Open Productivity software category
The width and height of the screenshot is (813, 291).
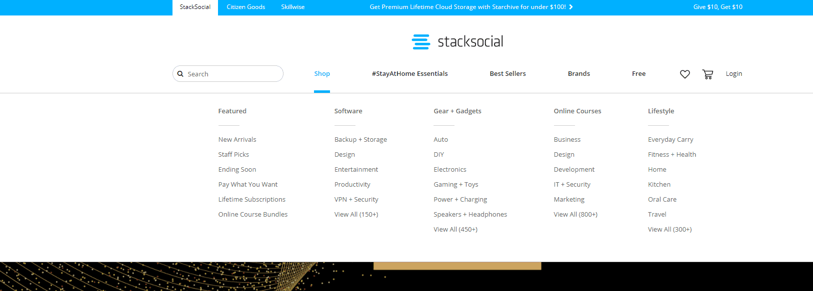pos(352,184)
